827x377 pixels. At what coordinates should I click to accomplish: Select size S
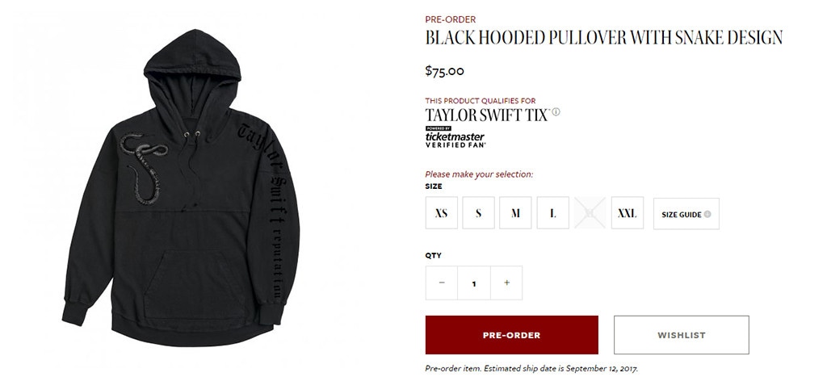pyautogui.click(x=478, y=213)
